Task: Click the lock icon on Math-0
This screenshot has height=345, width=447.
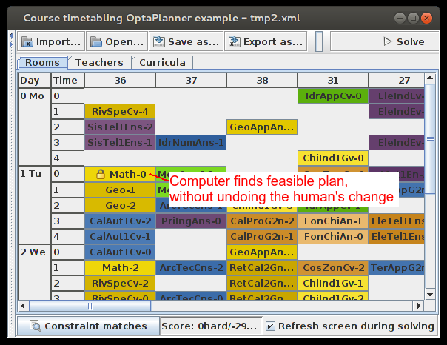Action: [101, 174]
